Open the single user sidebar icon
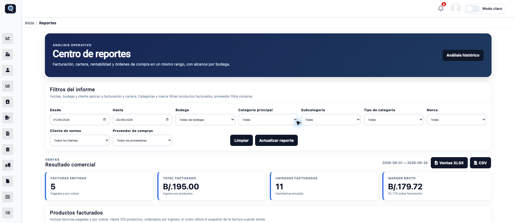Viewport: 514px width, 223px height. [x=8, y=70]
